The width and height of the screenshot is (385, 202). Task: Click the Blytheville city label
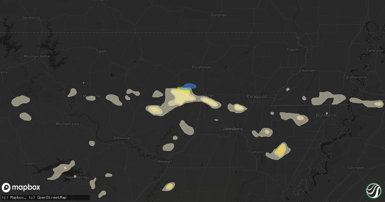point(325,115)
